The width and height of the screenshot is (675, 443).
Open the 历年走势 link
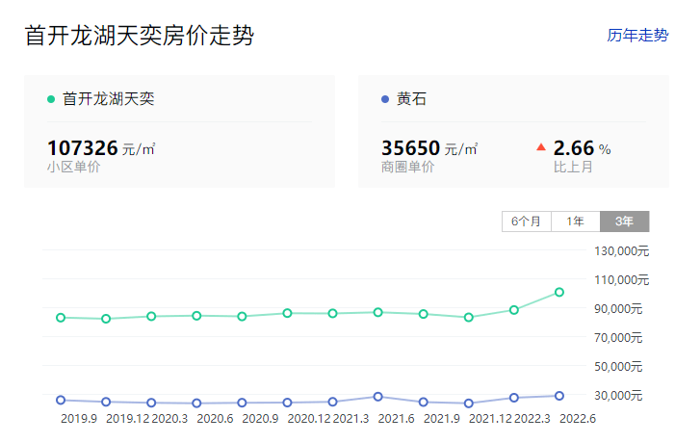[x=637, y=35]
